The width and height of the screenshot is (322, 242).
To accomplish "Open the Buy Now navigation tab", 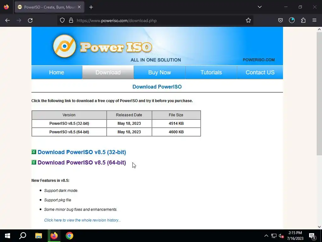I will (x=159, y=72).
